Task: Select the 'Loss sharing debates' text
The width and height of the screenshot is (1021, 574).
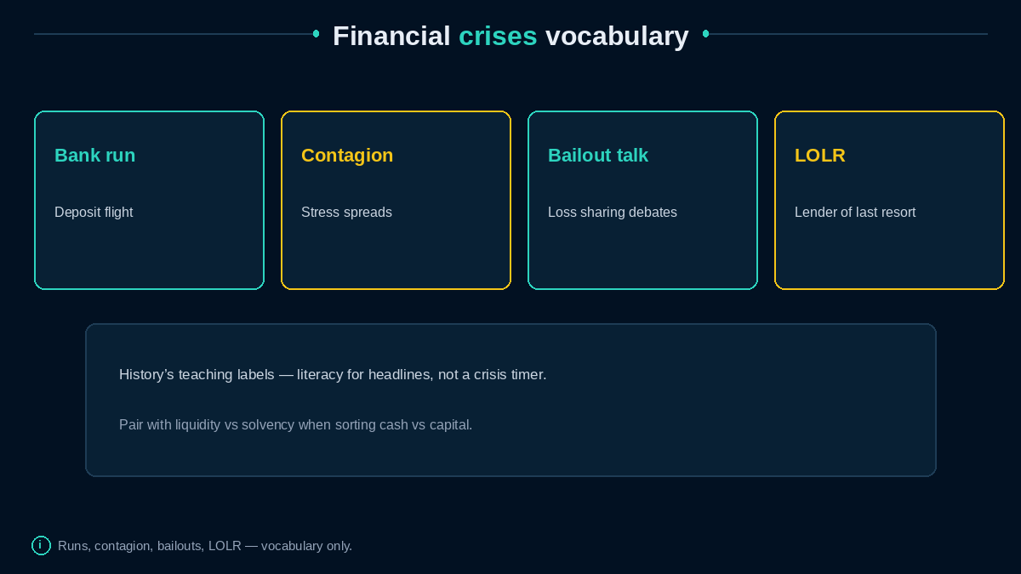Action: pos(613,212)
